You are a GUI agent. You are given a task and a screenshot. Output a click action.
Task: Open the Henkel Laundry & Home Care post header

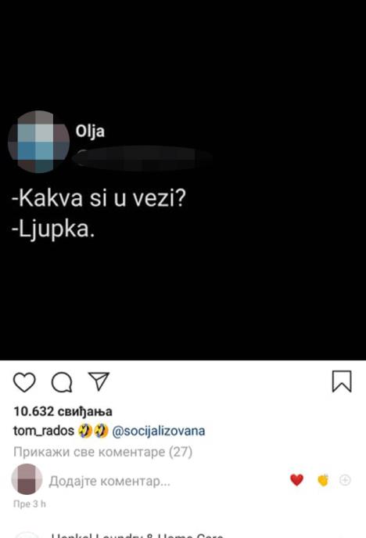click(x=137, y=535)
